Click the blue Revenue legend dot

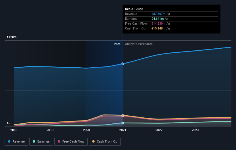[x=9, y=141]
